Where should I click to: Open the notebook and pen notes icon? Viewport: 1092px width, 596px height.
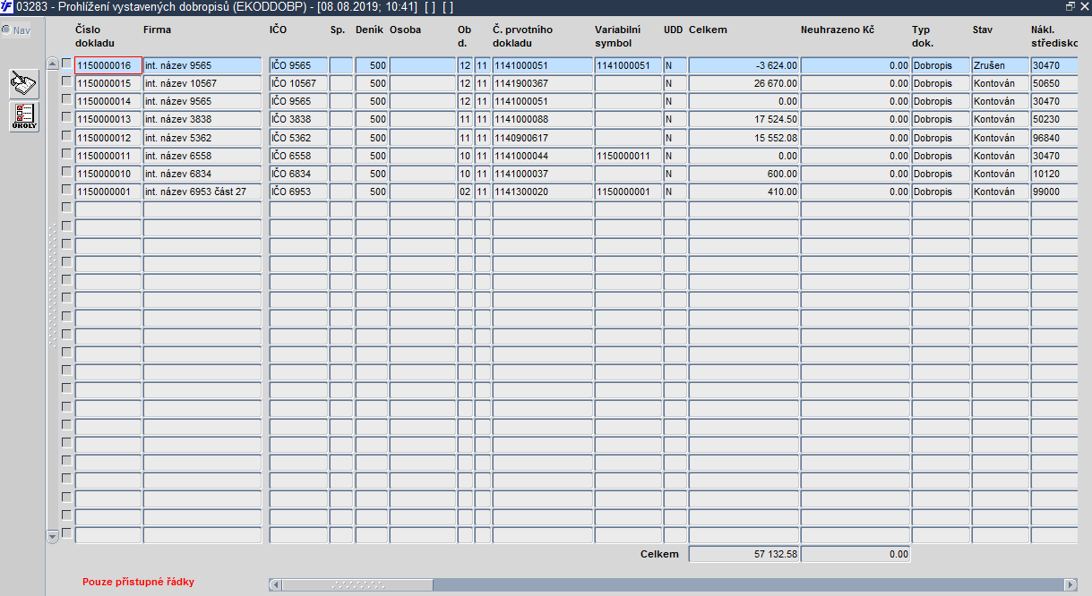click(24, 83)
